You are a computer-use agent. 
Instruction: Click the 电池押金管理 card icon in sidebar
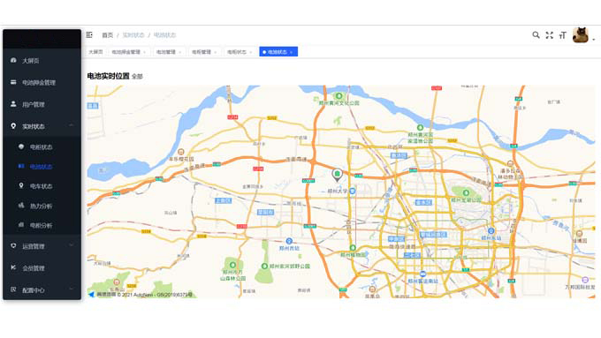coord(13,82)
